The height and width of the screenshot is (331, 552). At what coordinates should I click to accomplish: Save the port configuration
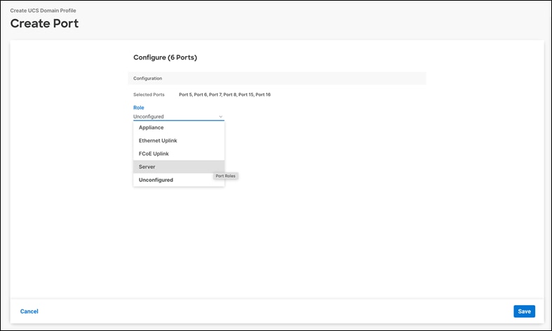(524, 311)
